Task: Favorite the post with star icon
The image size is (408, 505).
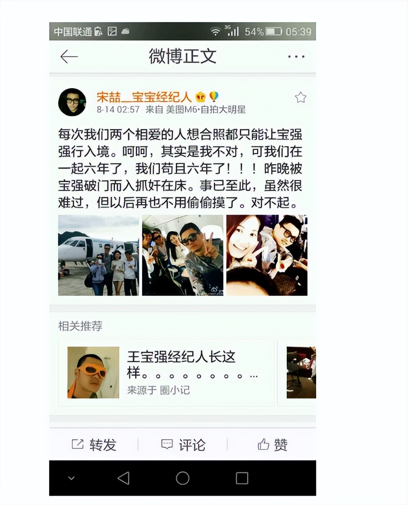Action: (x=301, y=97)
